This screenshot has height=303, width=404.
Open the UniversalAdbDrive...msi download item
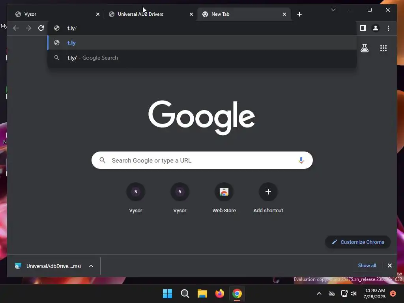point(49,266)
